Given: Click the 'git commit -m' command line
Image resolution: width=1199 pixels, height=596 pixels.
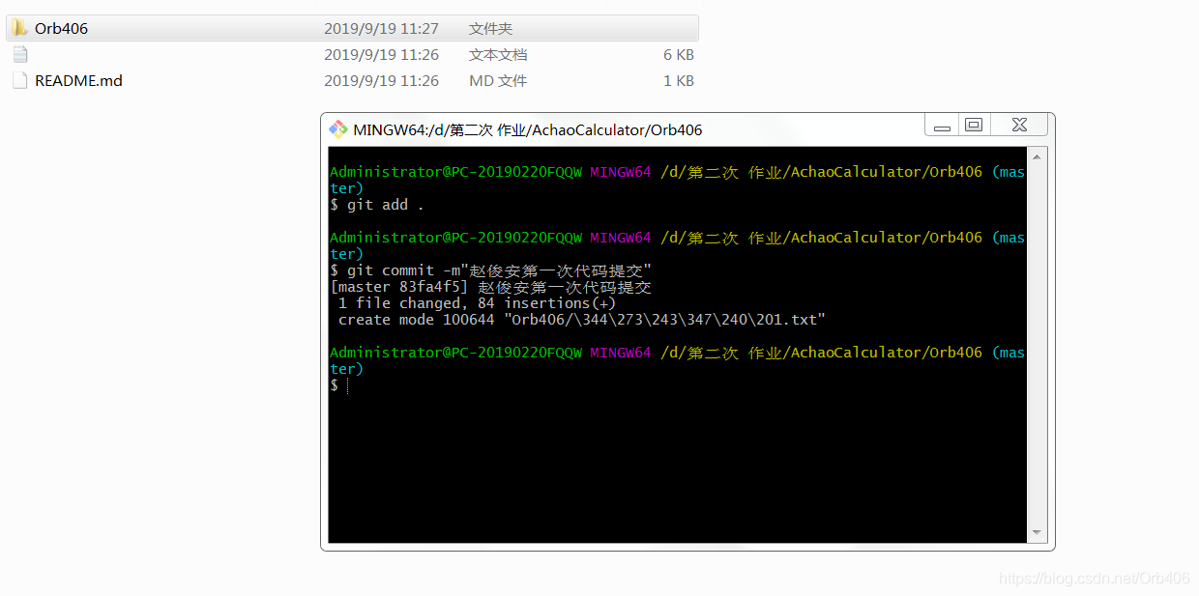Looking at the screenshot, I should tap(491, 270).
